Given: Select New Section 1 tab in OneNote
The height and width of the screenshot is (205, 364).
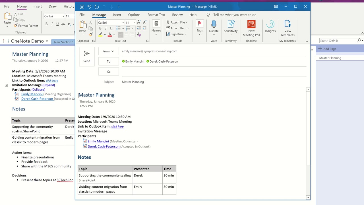Looking at the screenshot, I should (x=64, y=42).
